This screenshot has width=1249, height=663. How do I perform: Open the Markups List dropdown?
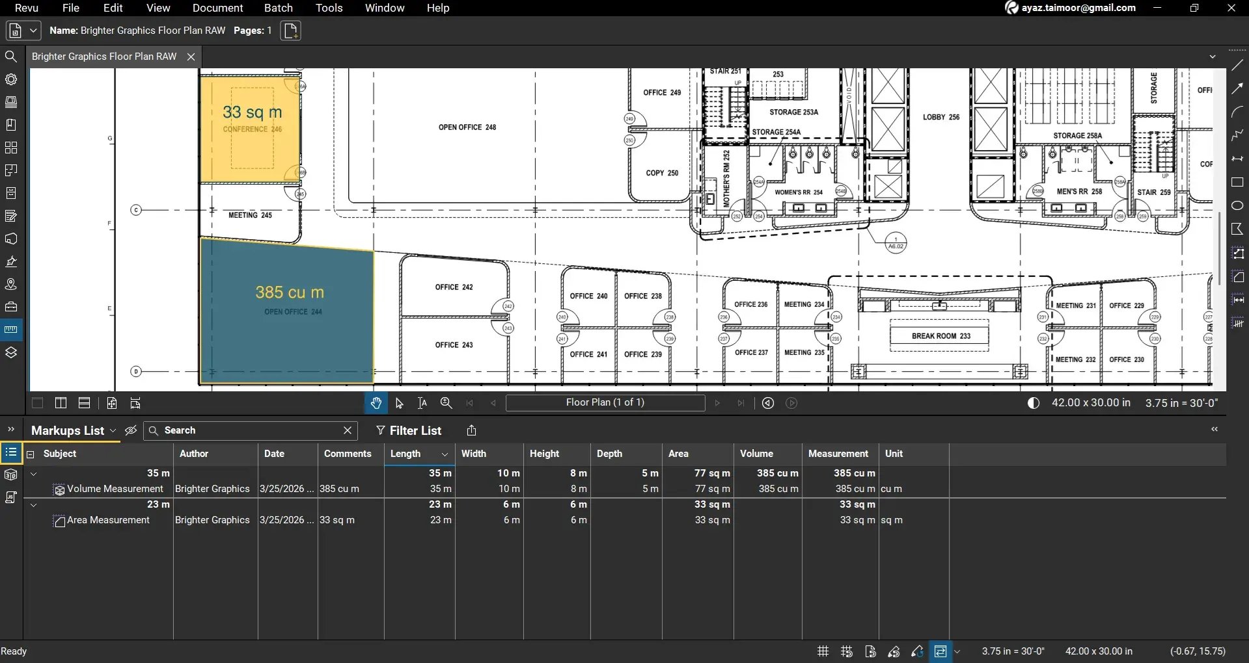[113, 430]
